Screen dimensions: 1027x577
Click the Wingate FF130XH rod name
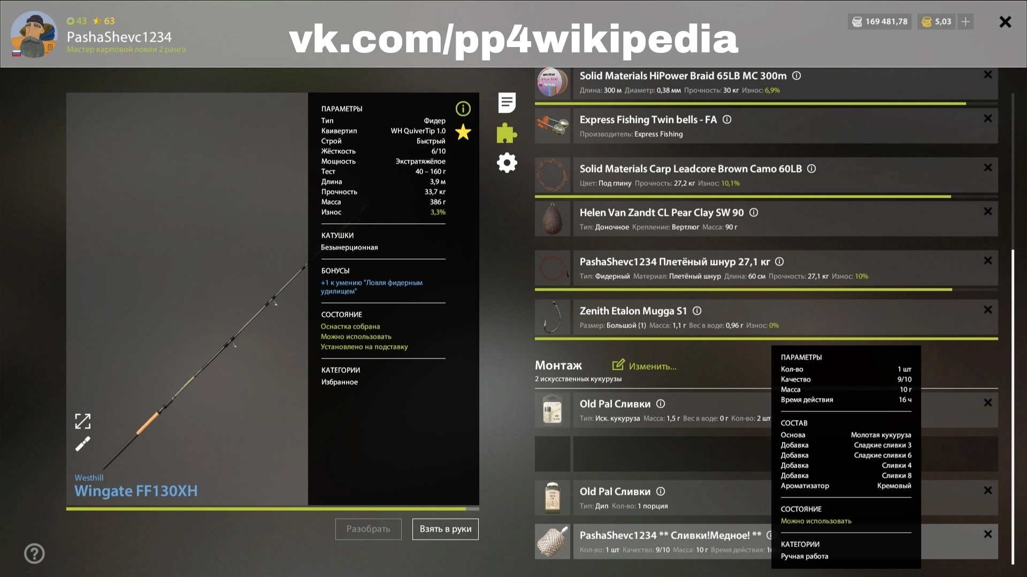coord(136,491)
